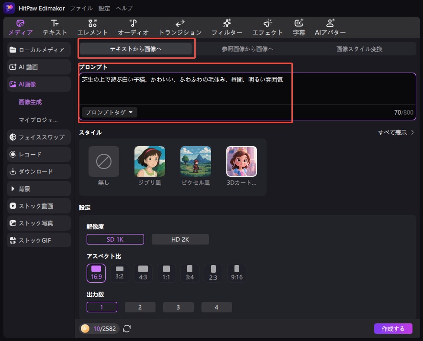Click the 70/800 character counter
This screenshot has width=423, height=341.
coord(403,112)
